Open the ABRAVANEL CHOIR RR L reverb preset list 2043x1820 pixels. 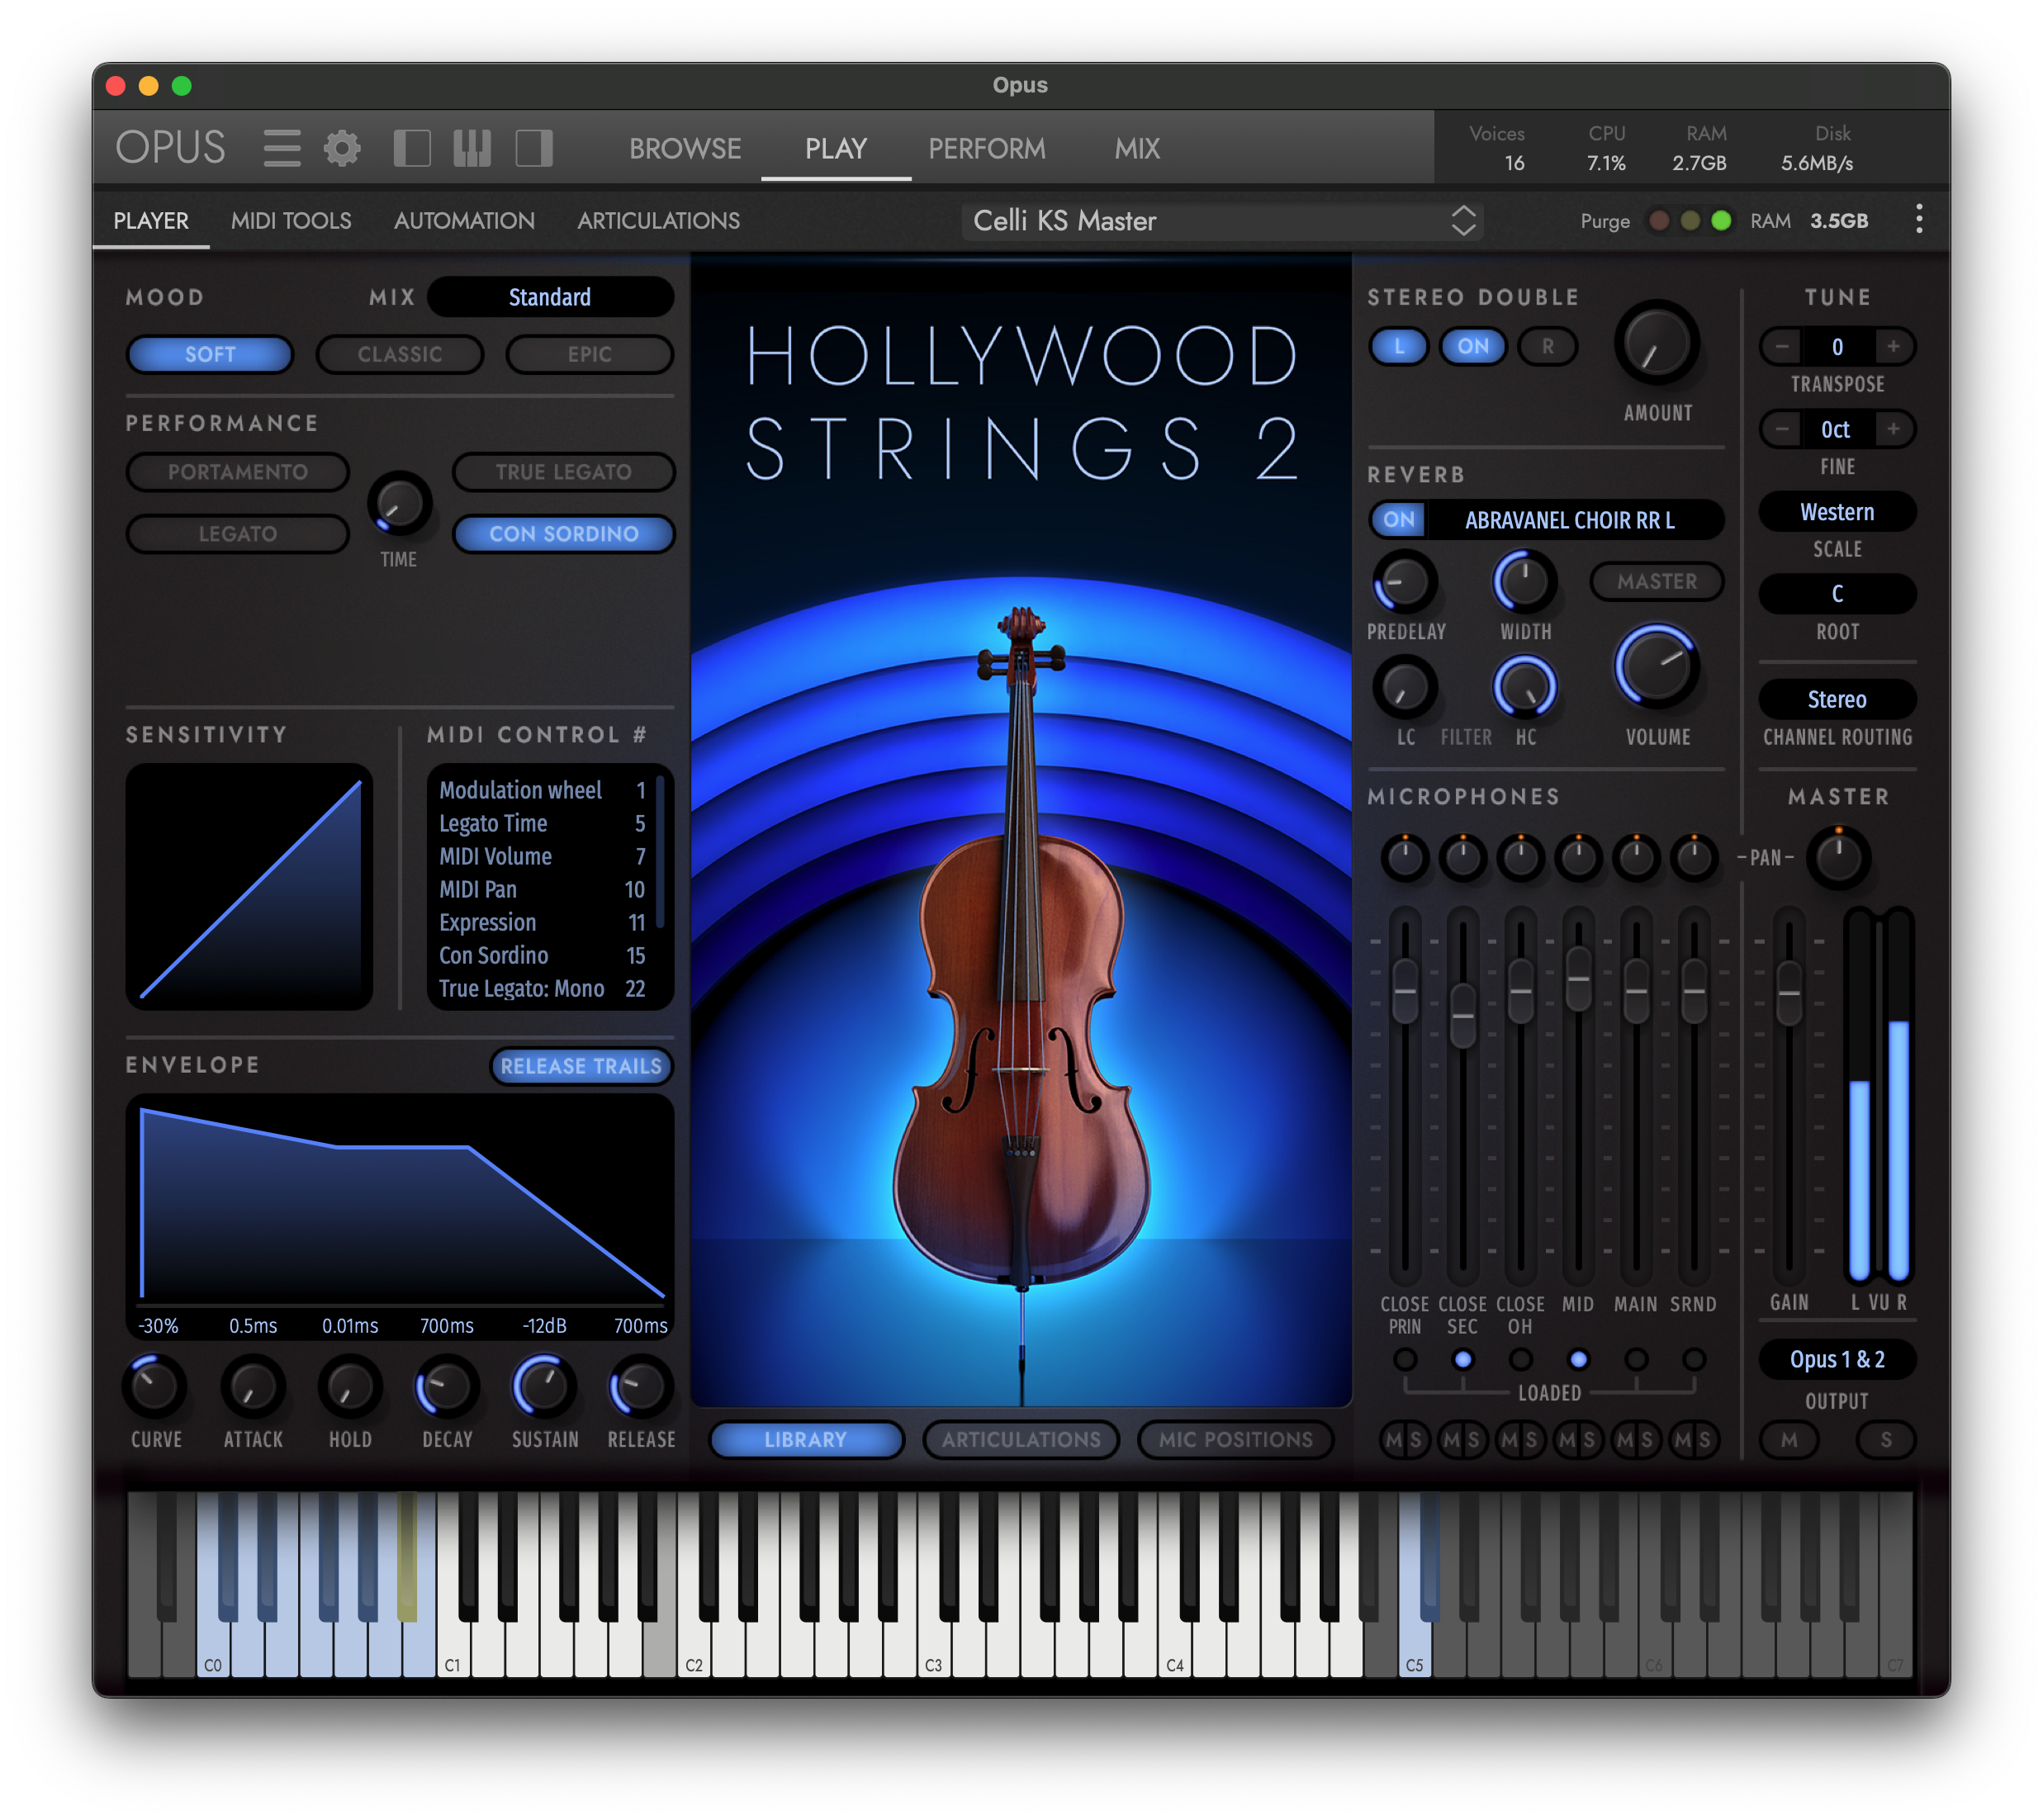pyautogui.click(x=1573, y=519)
